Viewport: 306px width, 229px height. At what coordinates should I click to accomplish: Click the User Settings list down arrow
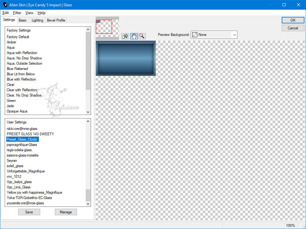(88, 204)
